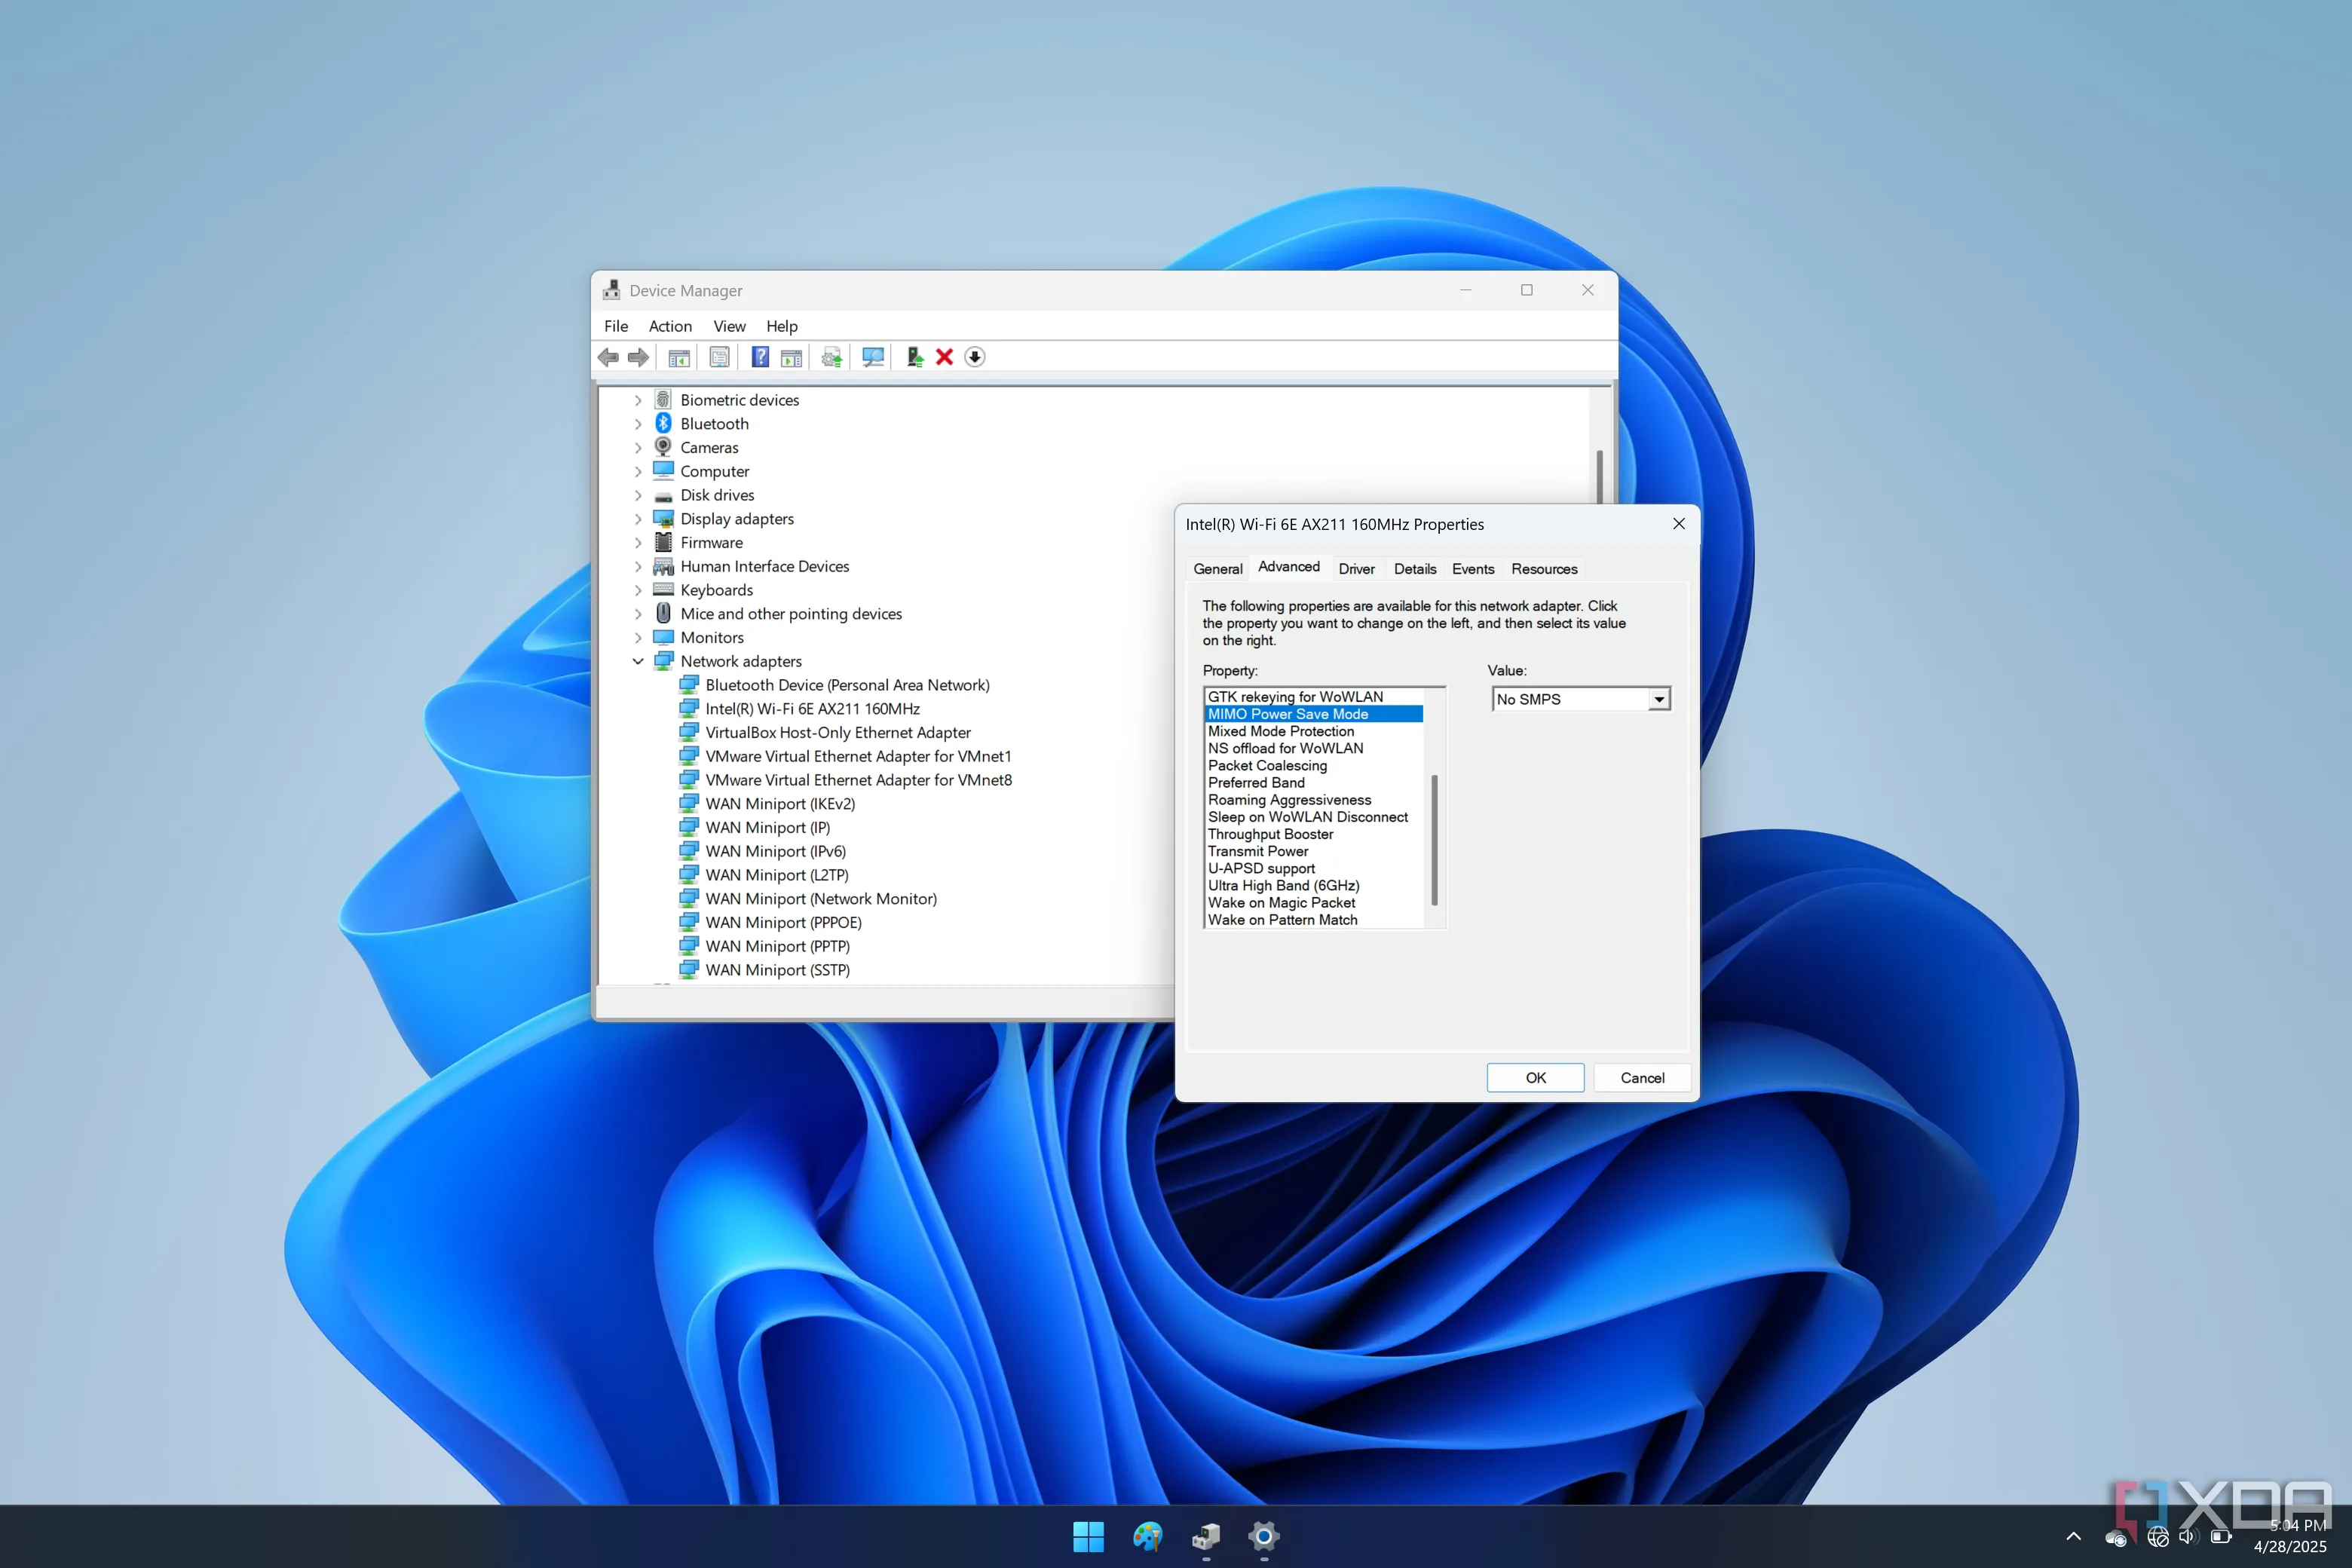Expand the Bluetooth category
Viewport: 2352px width, 1568px height.
(x=638, y=424)
